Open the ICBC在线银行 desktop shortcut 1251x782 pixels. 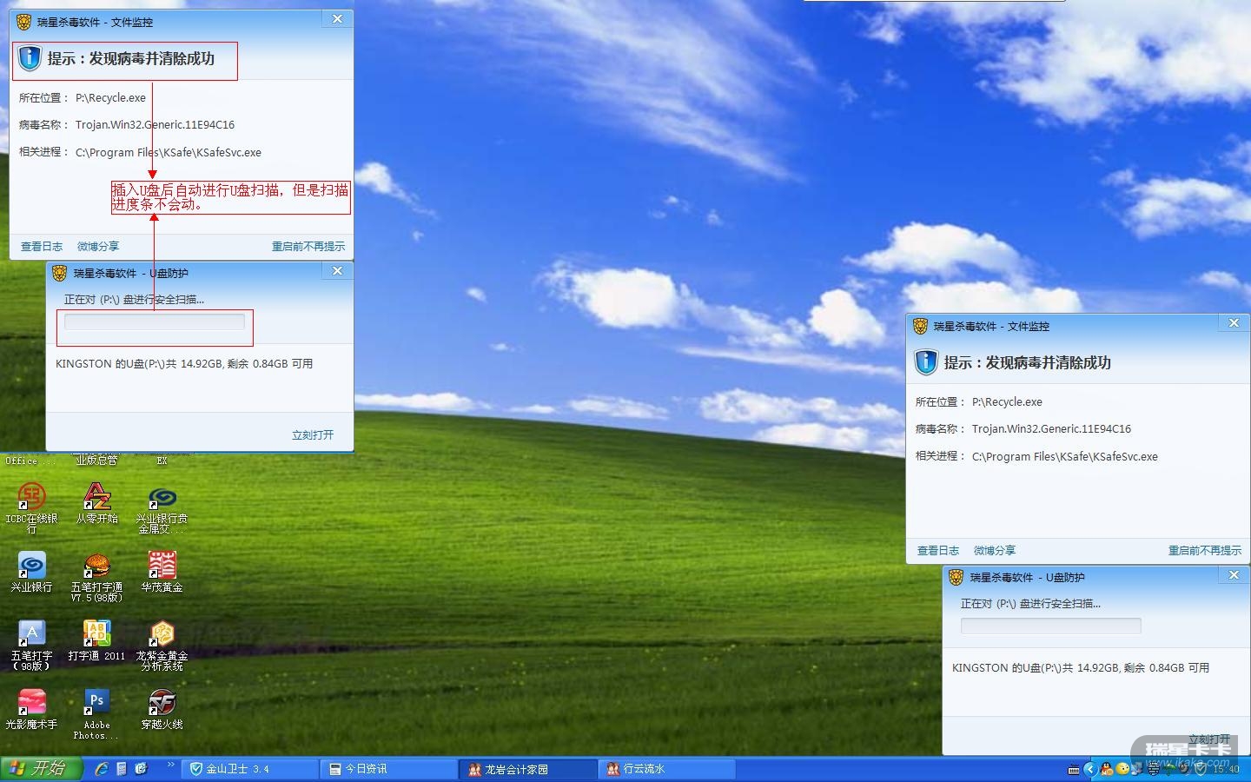[x=31, y=507]
